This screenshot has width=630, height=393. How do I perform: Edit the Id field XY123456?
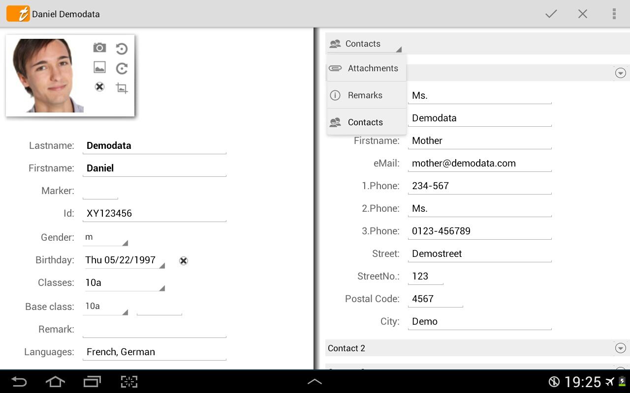coord(155,213)
